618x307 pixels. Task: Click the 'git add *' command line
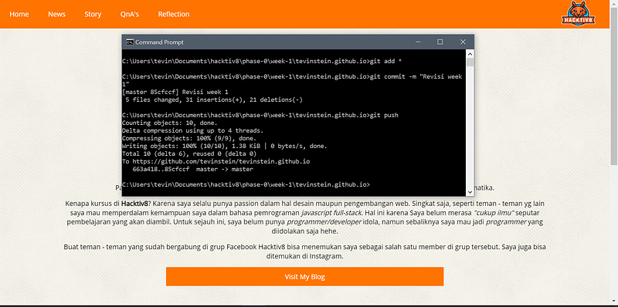(262, 62)
